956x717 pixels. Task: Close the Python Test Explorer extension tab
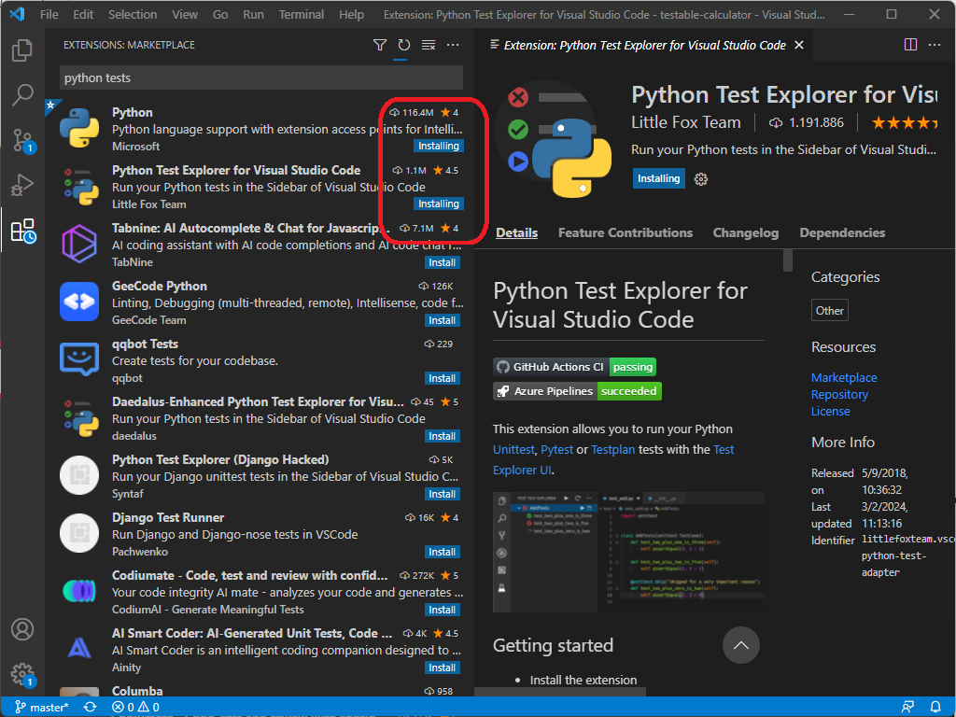pyautogui.click(x=799, y=45)
